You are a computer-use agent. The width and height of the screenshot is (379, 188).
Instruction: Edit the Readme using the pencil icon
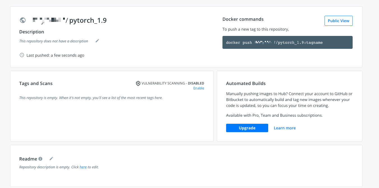tap(51, 159)
